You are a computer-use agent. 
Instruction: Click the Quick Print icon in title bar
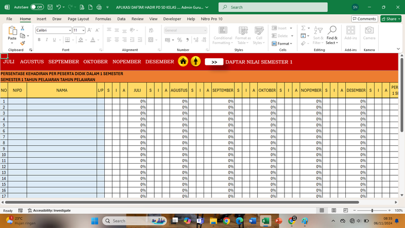click(x=99, y=7)
